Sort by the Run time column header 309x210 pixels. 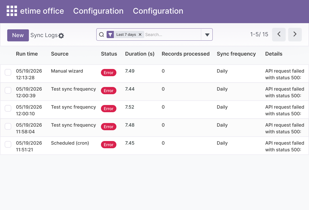click(x=27, y=54)
